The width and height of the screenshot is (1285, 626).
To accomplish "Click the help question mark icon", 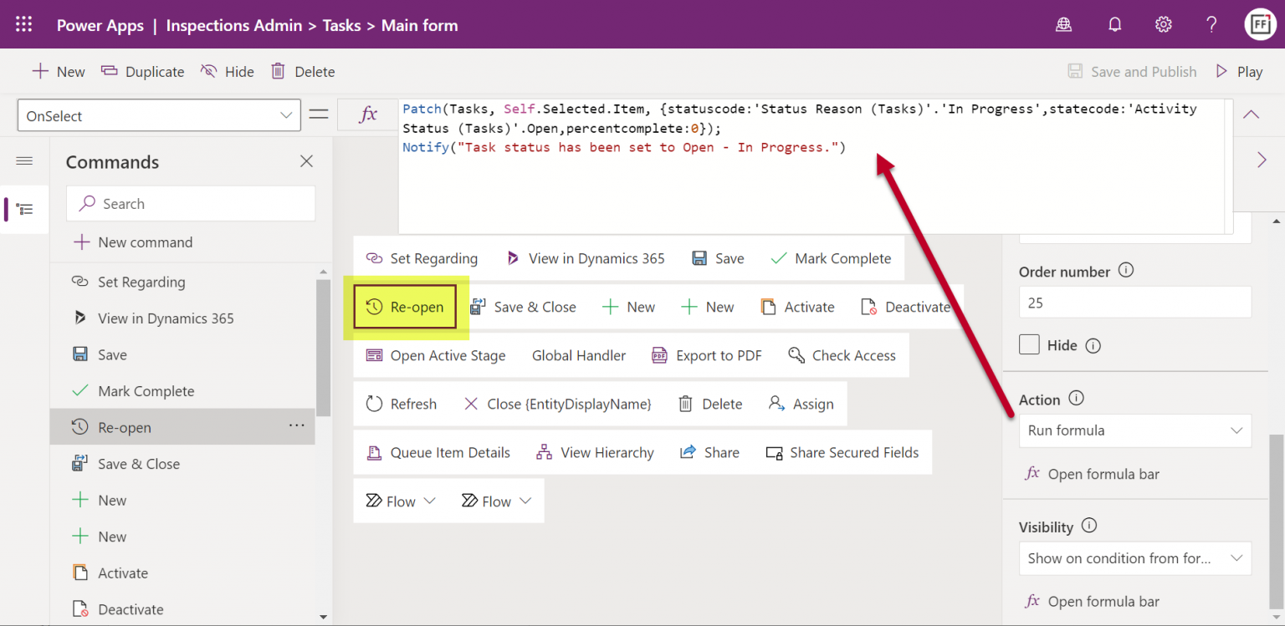I will pyautogui.click(x=1211, y=25).
